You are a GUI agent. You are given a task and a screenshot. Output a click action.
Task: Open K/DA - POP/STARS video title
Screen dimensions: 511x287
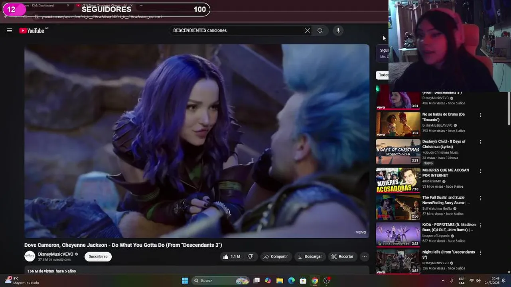[449, 227]
